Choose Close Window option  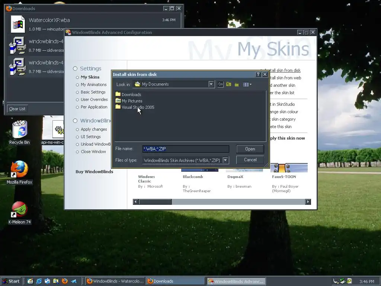(91, 152)
